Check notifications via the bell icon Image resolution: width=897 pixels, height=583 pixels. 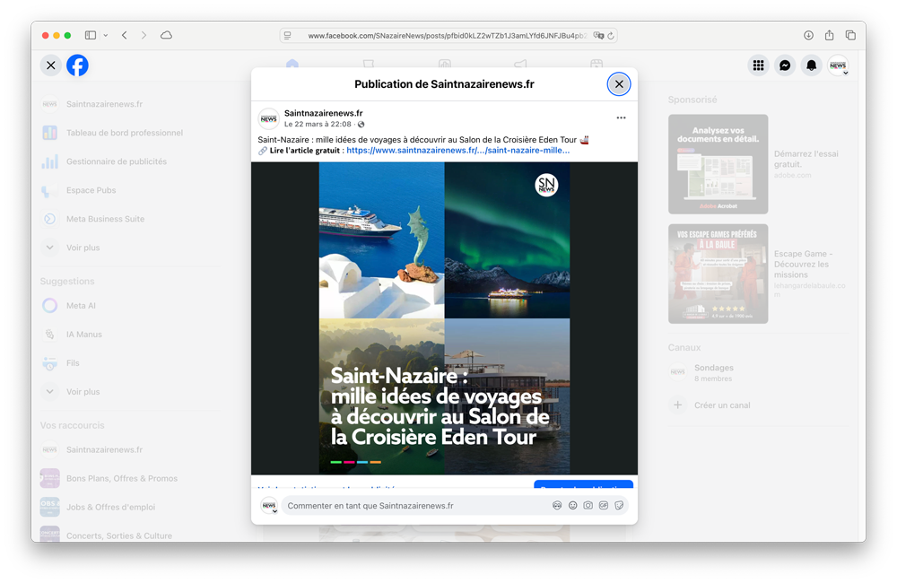812,65
